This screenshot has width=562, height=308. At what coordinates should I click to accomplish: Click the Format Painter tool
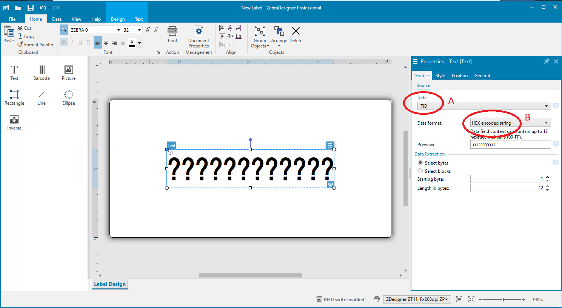click(x=35, y=44)
